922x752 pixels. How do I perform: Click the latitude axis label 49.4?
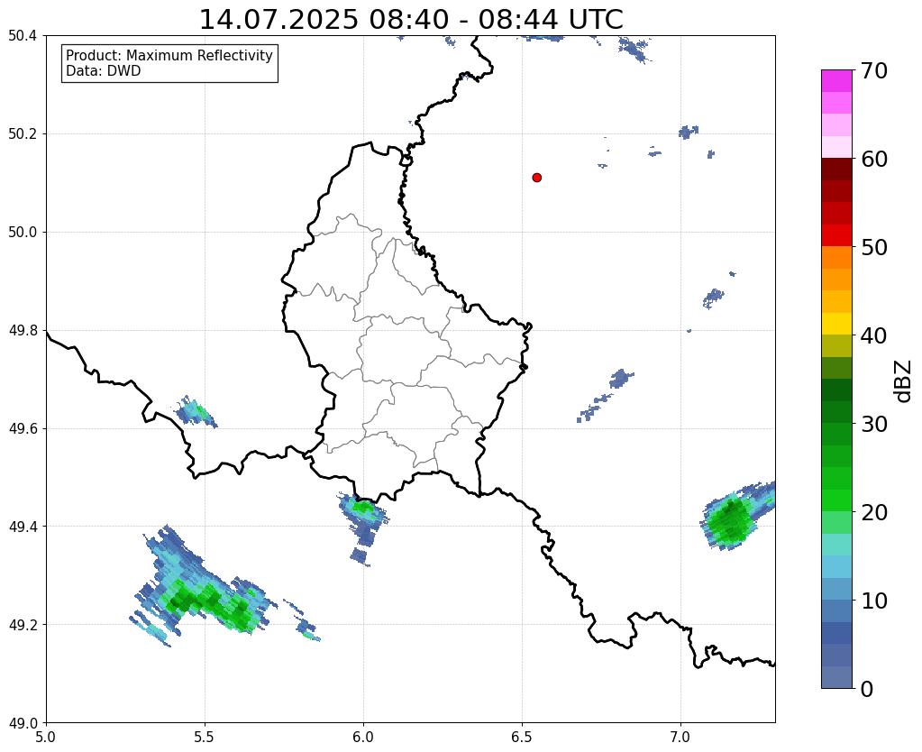pyautogui.click(x=23, y=527)
